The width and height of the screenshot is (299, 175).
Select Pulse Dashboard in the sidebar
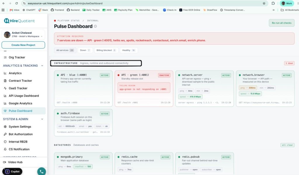tap(24, 111)
